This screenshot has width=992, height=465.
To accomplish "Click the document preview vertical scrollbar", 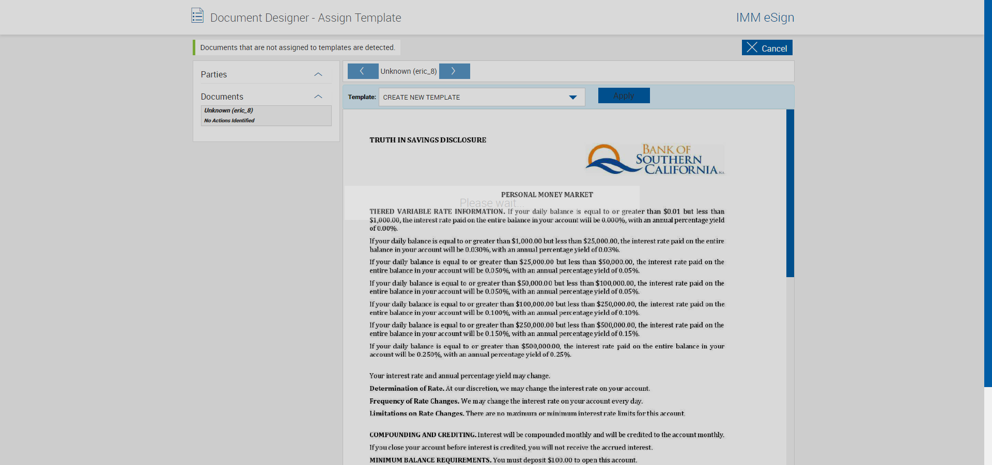I will pos(790,193).
